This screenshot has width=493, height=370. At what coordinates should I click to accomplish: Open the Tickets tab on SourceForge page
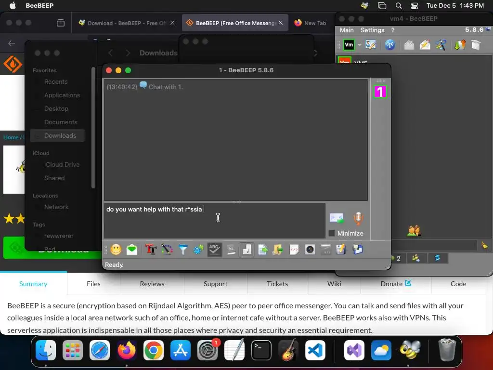[277, 284]
